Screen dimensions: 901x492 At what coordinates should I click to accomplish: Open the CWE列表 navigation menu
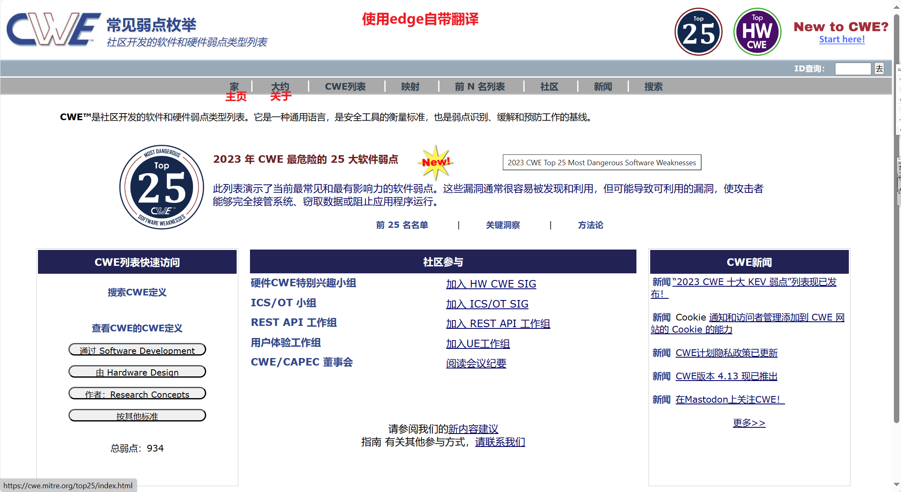tap(345, 86)
